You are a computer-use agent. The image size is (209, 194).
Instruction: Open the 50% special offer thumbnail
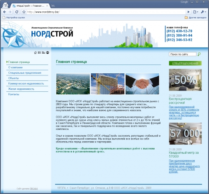click(185, 80)
